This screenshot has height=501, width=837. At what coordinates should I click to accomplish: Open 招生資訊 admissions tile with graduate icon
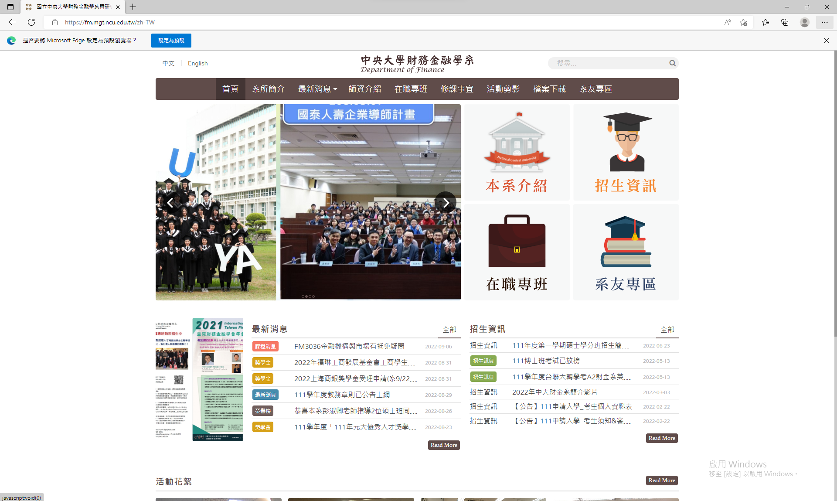point(626,152)
